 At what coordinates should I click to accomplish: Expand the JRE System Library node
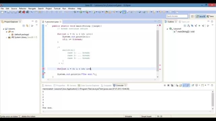coord(6,37)
